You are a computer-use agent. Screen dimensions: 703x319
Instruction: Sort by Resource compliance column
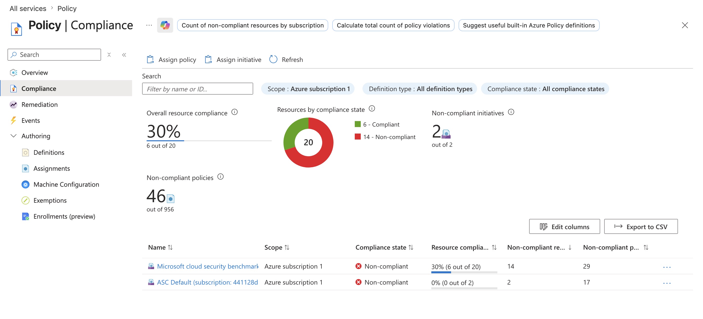coord(494,247)
